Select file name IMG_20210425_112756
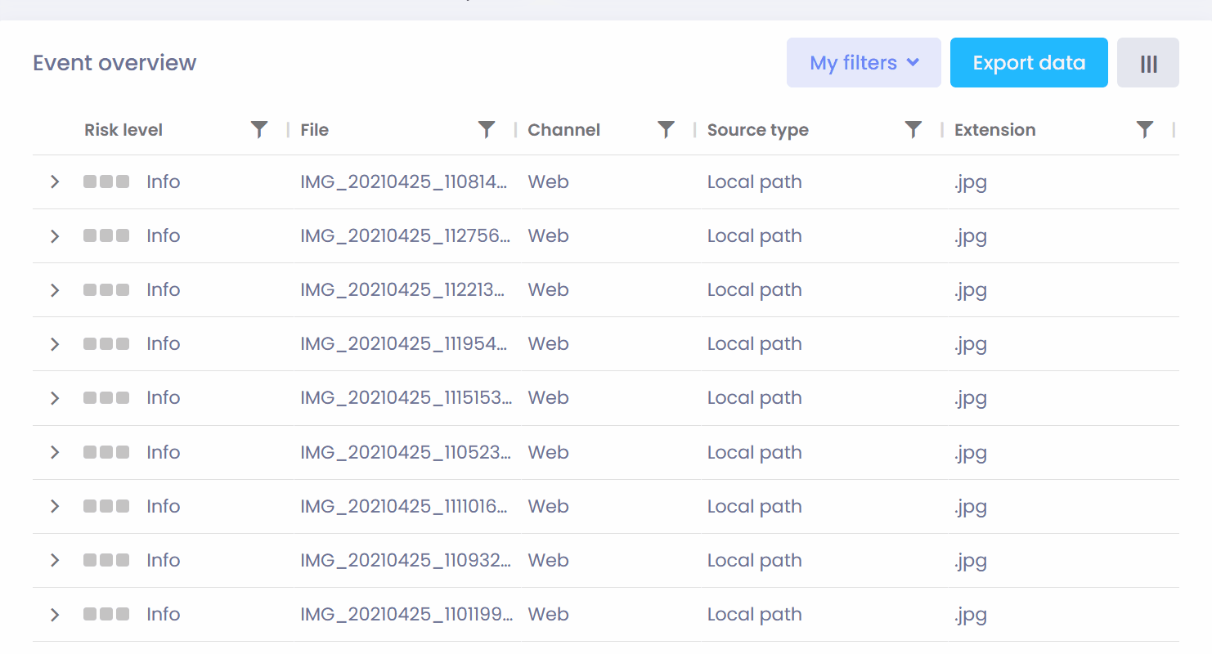The height and width of the screenshot is (654, 1212). point(406,235)
